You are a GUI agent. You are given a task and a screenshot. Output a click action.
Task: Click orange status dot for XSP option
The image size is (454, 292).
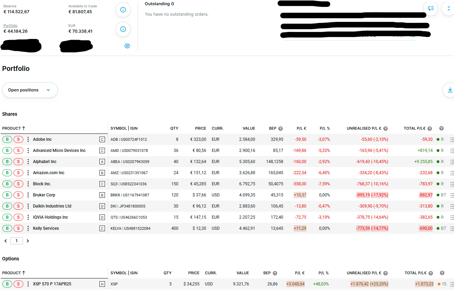point(439,284)
